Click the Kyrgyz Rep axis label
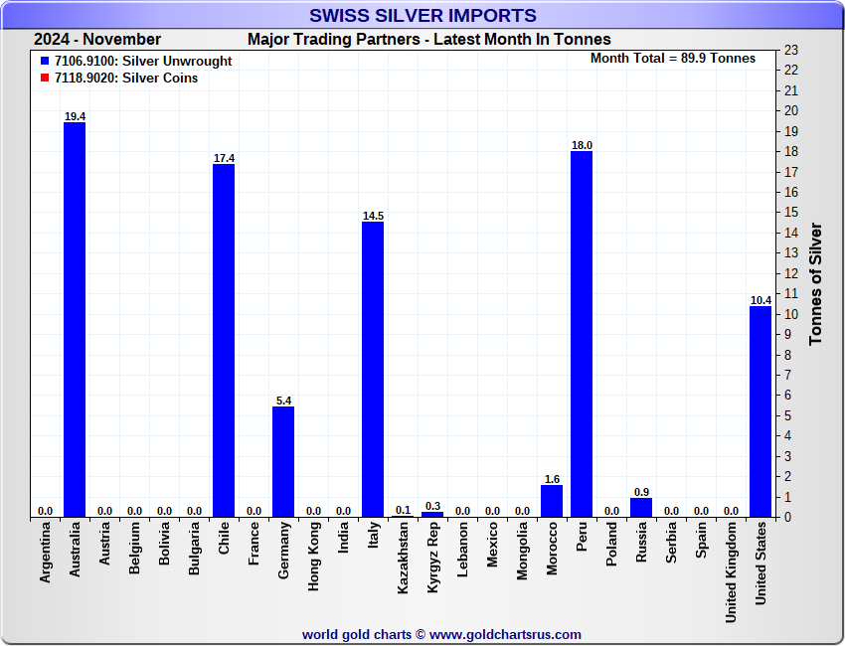The image size is (845, 646). tap(432, 558)
